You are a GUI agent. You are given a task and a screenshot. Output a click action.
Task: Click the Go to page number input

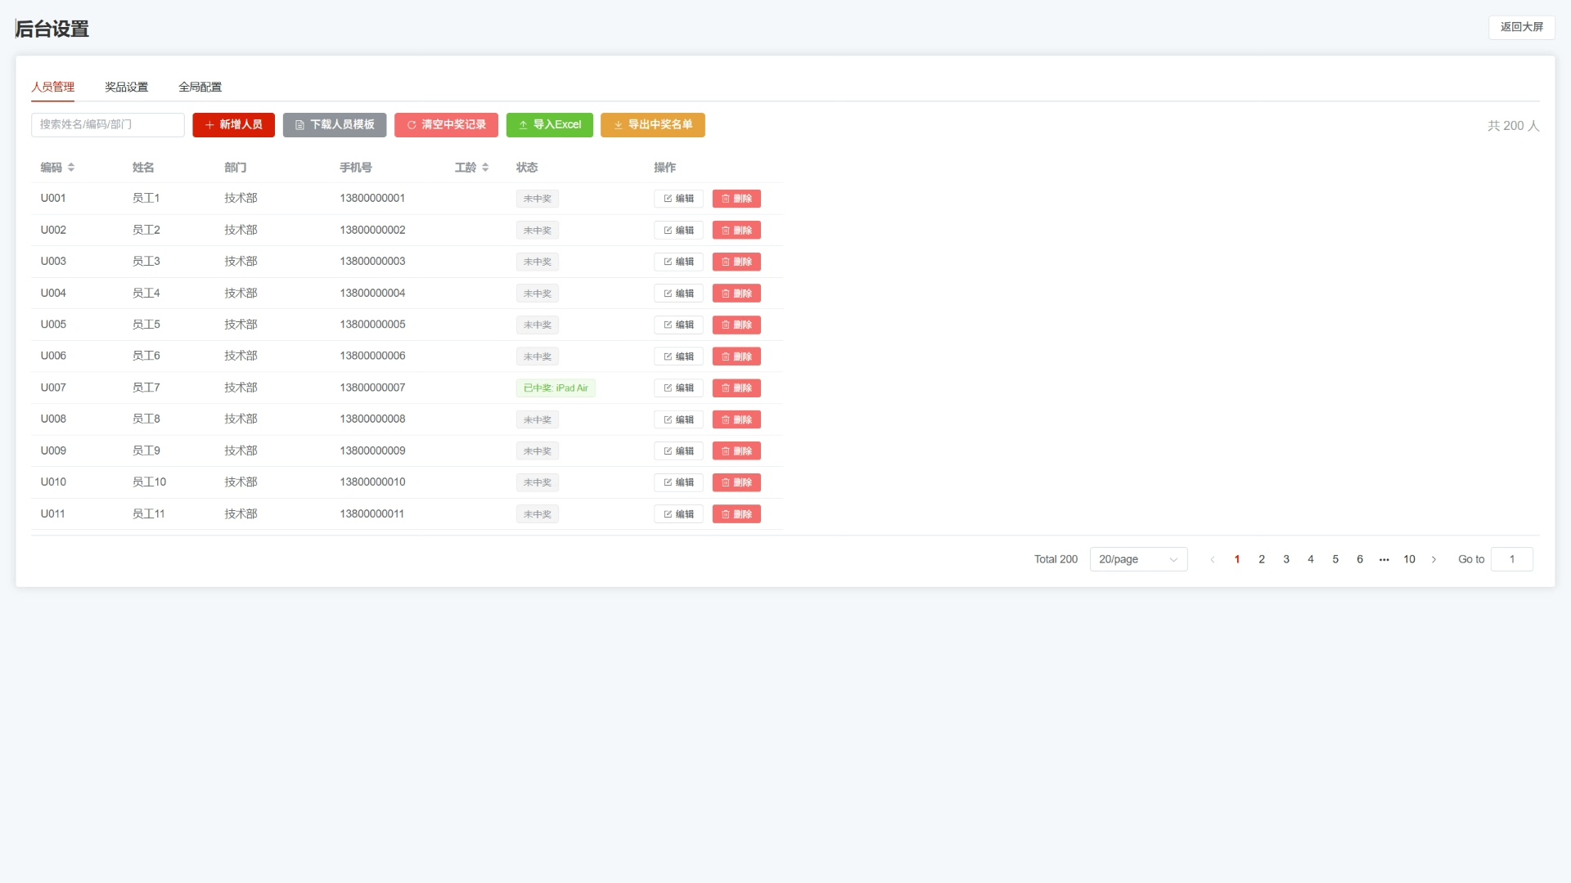(1511, 559)
